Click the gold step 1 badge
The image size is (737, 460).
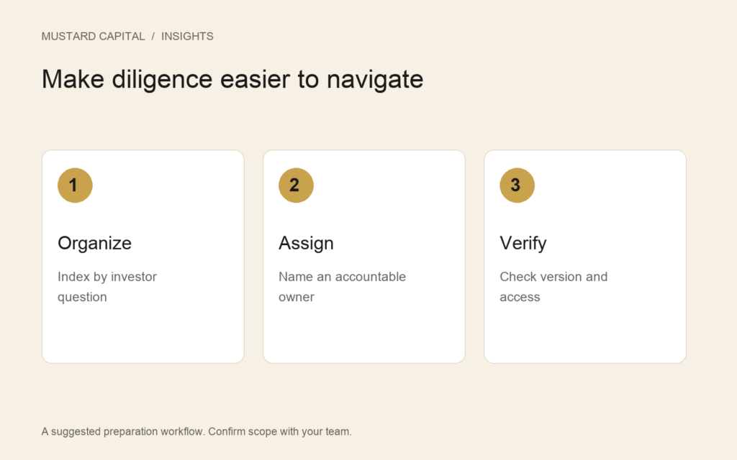(75, 185)
